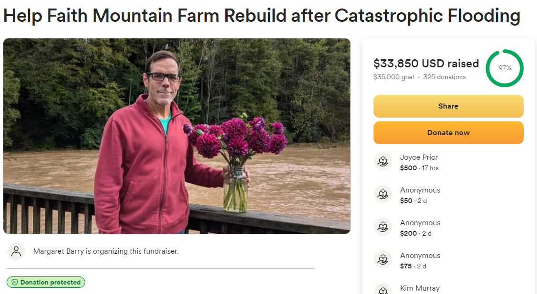Click the heart icon beside the $75 donation

tap(383, 260)
